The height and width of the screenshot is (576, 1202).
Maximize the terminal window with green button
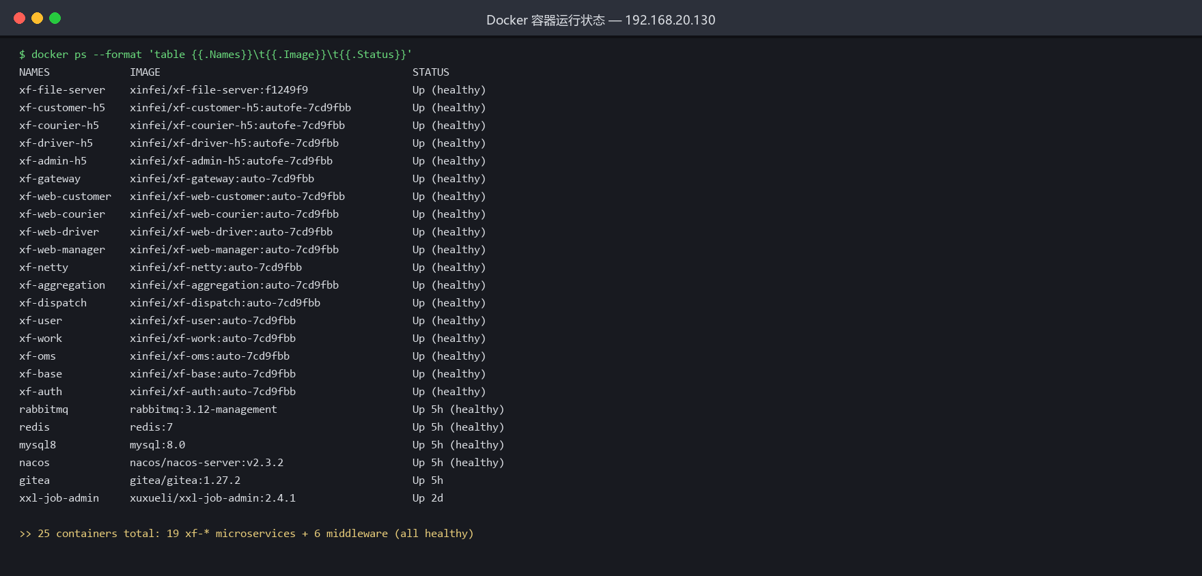55,18
